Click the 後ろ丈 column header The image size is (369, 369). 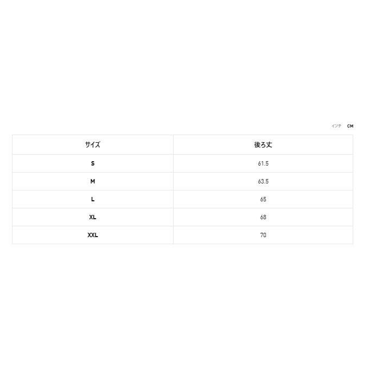263,145
